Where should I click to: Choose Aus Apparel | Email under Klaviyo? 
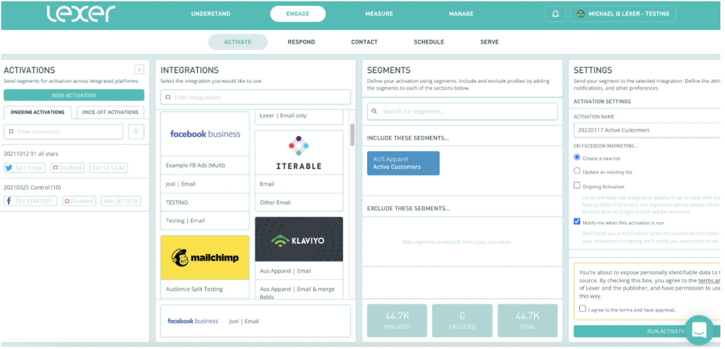(299, 271)
